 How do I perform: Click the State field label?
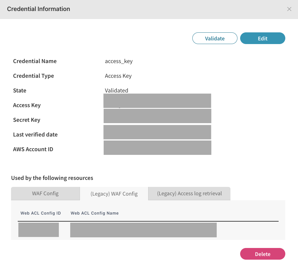click(x=20, y=90)
